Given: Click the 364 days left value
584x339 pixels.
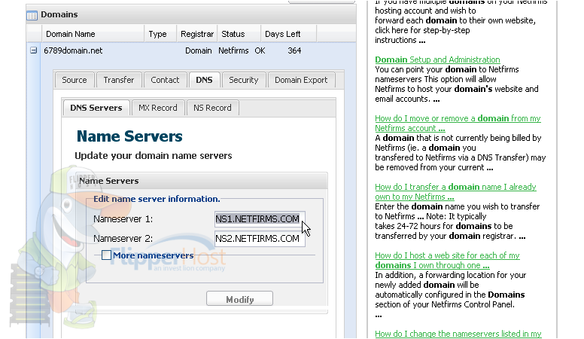Looking at the screenshot, I should [x=294, y=50].
